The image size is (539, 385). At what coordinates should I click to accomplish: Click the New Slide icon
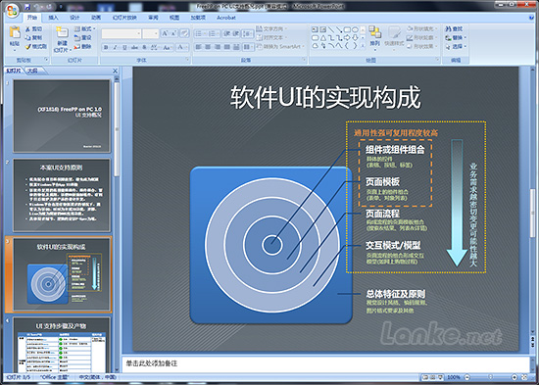62,32
